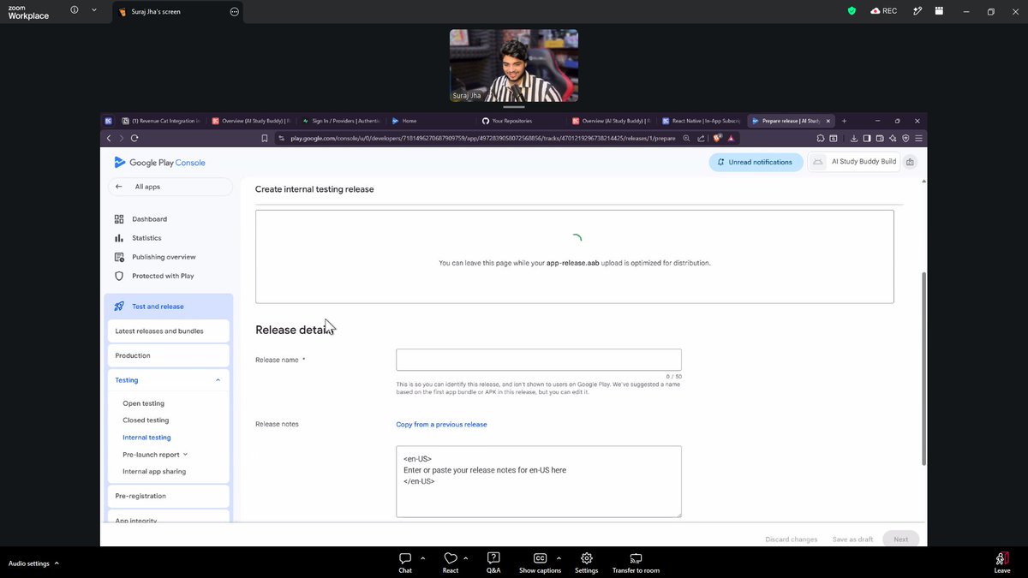This screenshot has width=1028, height=578.
Task: Go back to All apps
Action: (169, 187)
